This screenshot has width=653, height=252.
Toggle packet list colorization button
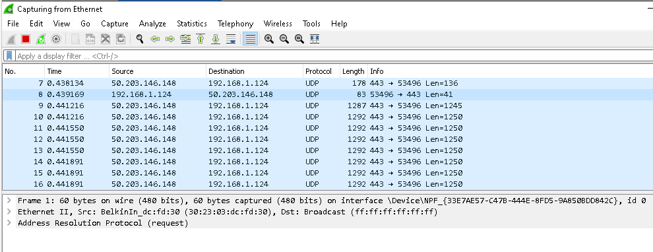250,39
